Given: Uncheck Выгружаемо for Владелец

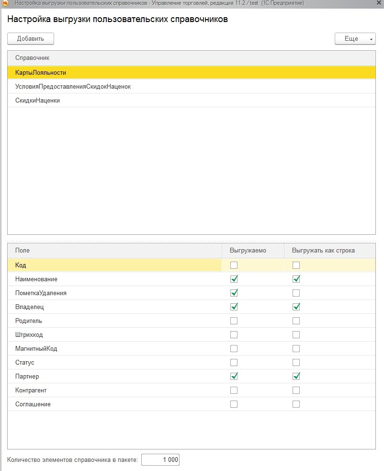Looking at the screenshot, I should click(234, 307).
